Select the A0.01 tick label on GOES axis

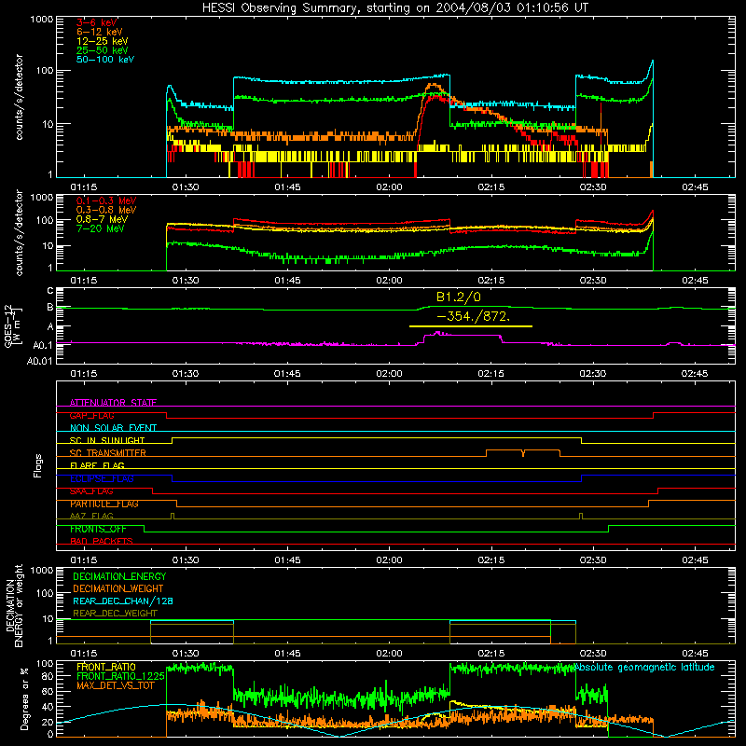(39, 362)
